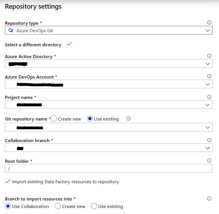This screenshot has height=214, width=219.
Task: Select Use existing branch for import
Action: pyautogui.click(x=94, y=206)
